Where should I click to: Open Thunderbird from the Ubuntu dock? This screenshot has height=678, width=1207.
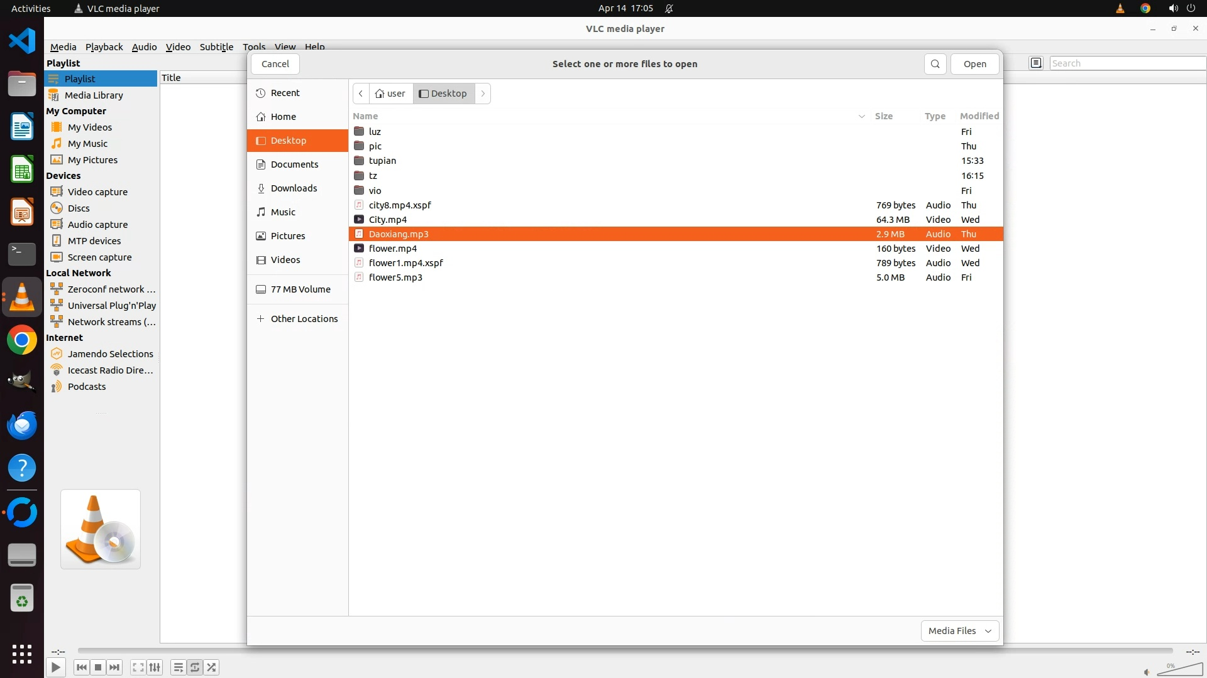[x=22, y=426]
